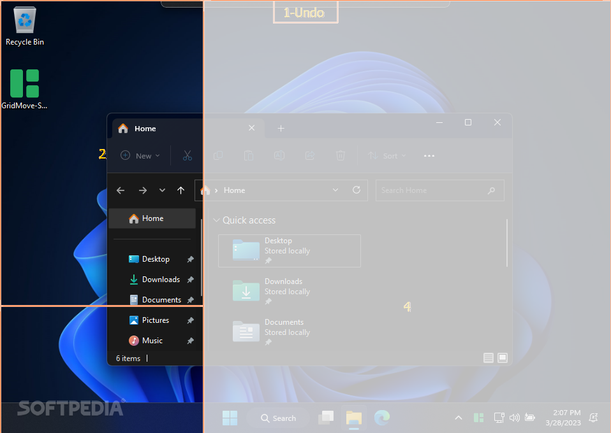Click the Copy toolbar icon
Image resolution: width=611 pixels, height=433 pixels.
tap(218, 155)
